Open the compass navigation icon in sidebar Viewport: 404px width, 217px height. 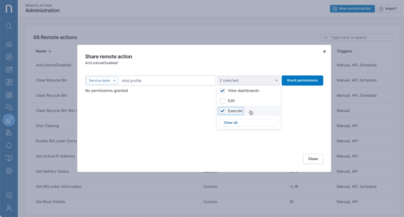click(9, 57)
